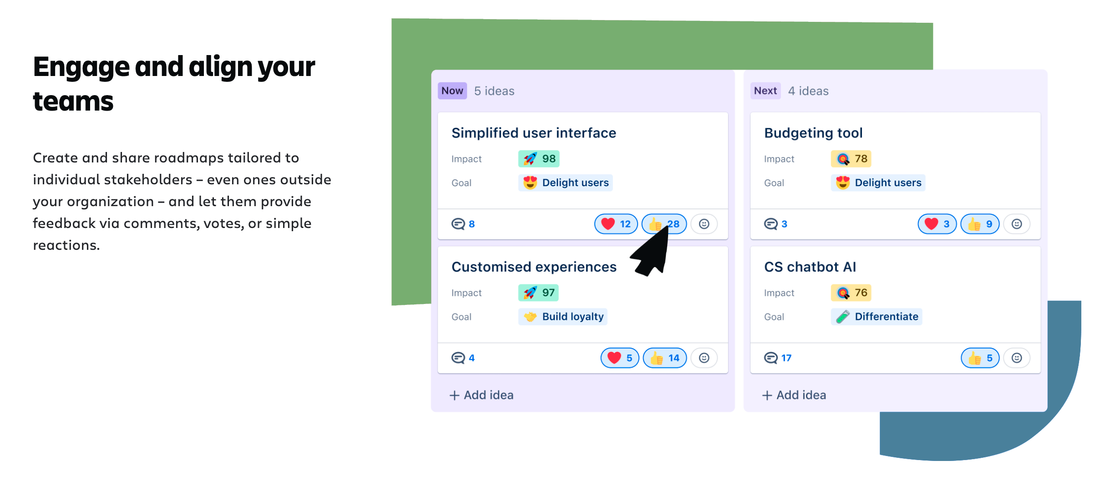1105x486 pixels.
Task: Click the impact score 98 badge
Action: (x=539, y=159)
